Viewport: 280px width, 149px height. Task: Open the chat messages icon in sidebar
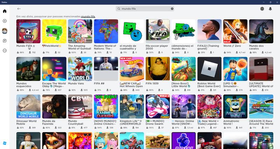click(5, 41)
